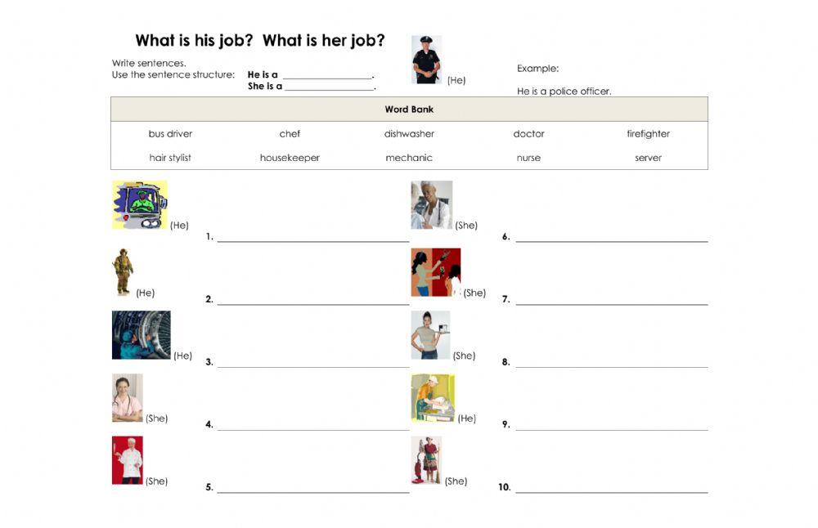
Task: Click the server holding tray picture
Action: [x=430, y=335]
